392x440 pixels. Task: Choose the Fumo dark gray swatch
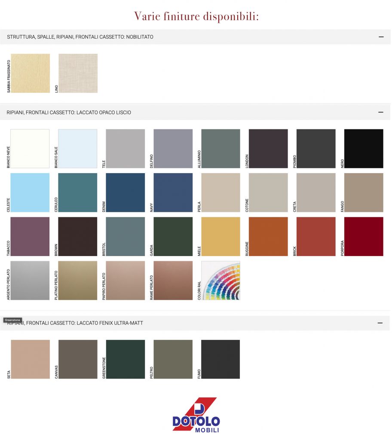pos(220,359)
